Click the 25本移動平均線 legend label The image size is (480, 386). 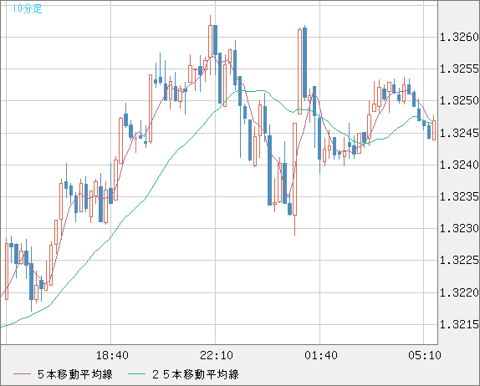(196, 374)
